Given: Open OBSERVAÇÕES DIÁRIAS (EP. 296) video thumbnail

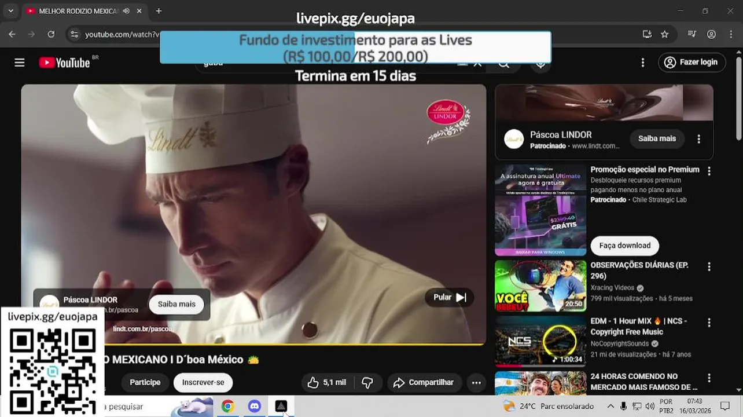Looking at the screenshot, I should coord(540,286).
